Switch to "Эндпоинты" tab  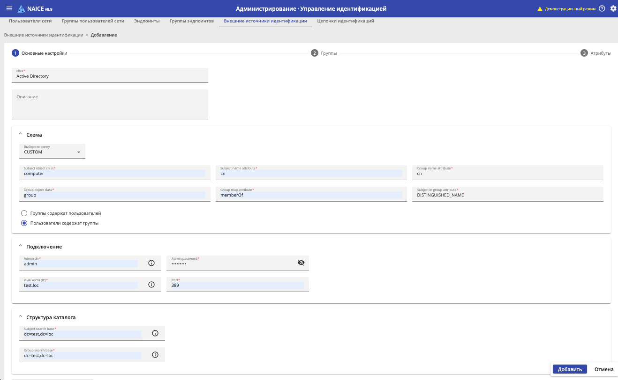coord(147,22)
